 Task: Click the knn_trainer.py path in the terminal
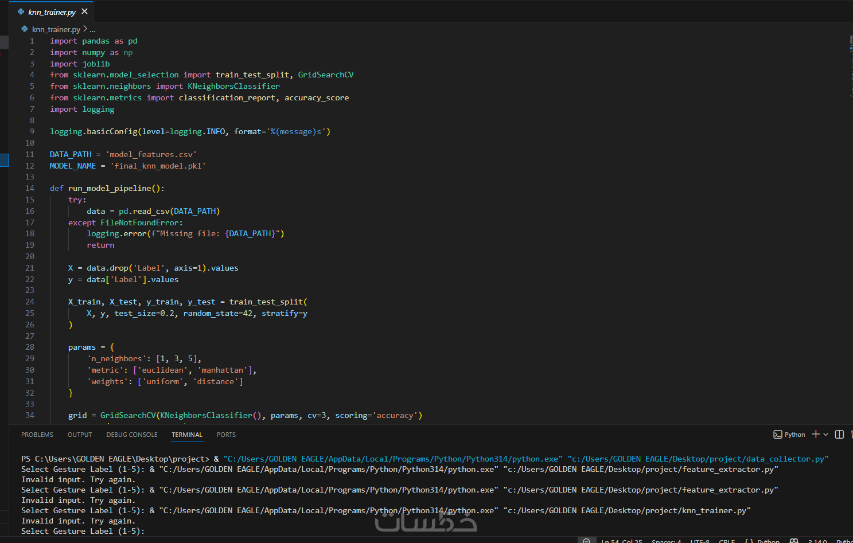pyautogui.click(x=627, y=510)
